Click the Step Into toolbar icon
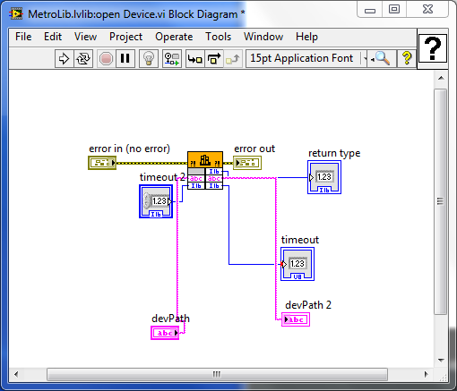This screenshot has width=457, height=391. point(195,58)
